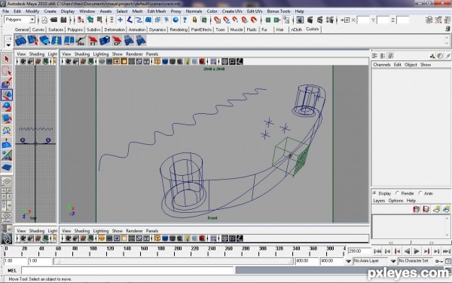
Task: Open the Render View window icon
Action: (300, 20)
